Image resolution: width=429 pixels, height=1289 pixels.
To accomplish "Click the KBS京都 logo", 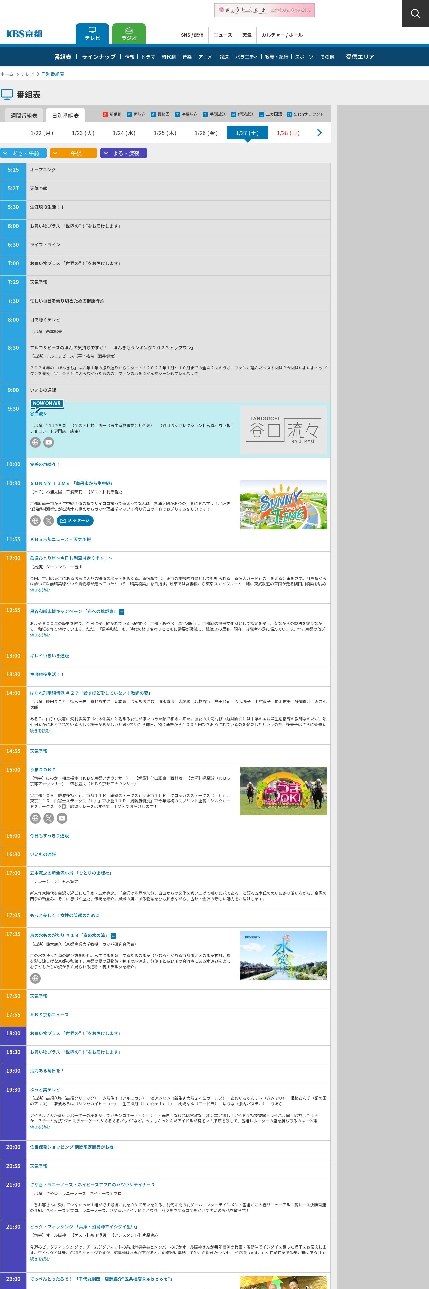I will coord(24,34).
